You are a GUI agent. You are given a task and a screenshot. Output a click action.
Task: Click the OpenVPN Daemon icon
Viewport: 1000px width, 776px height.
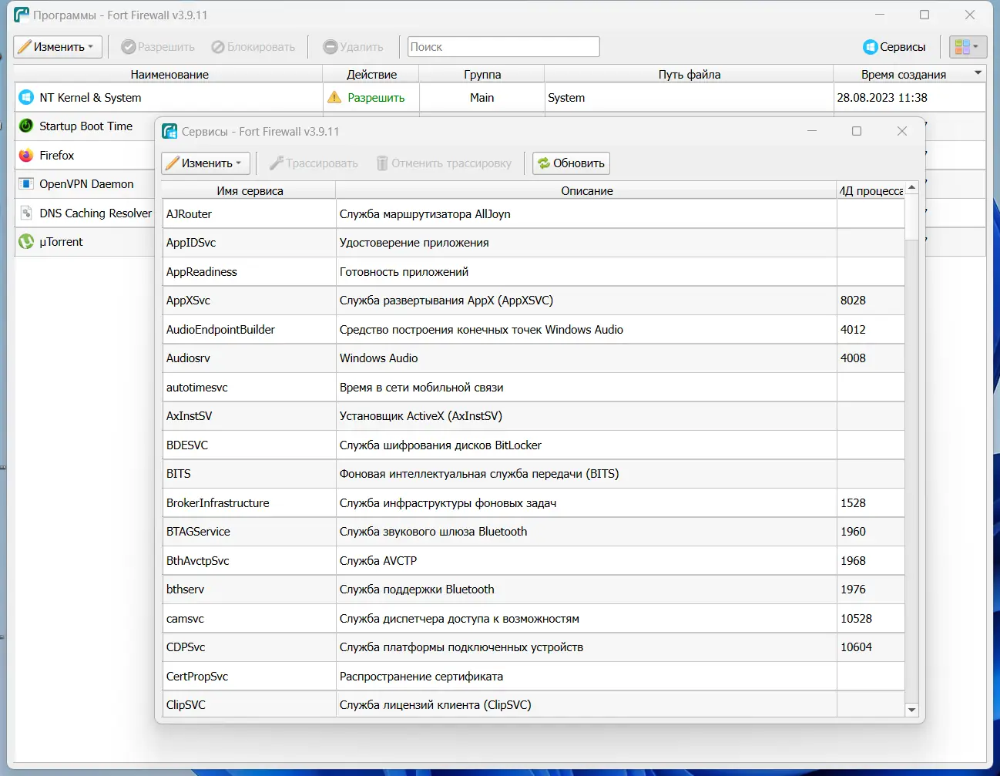[26, 183]
